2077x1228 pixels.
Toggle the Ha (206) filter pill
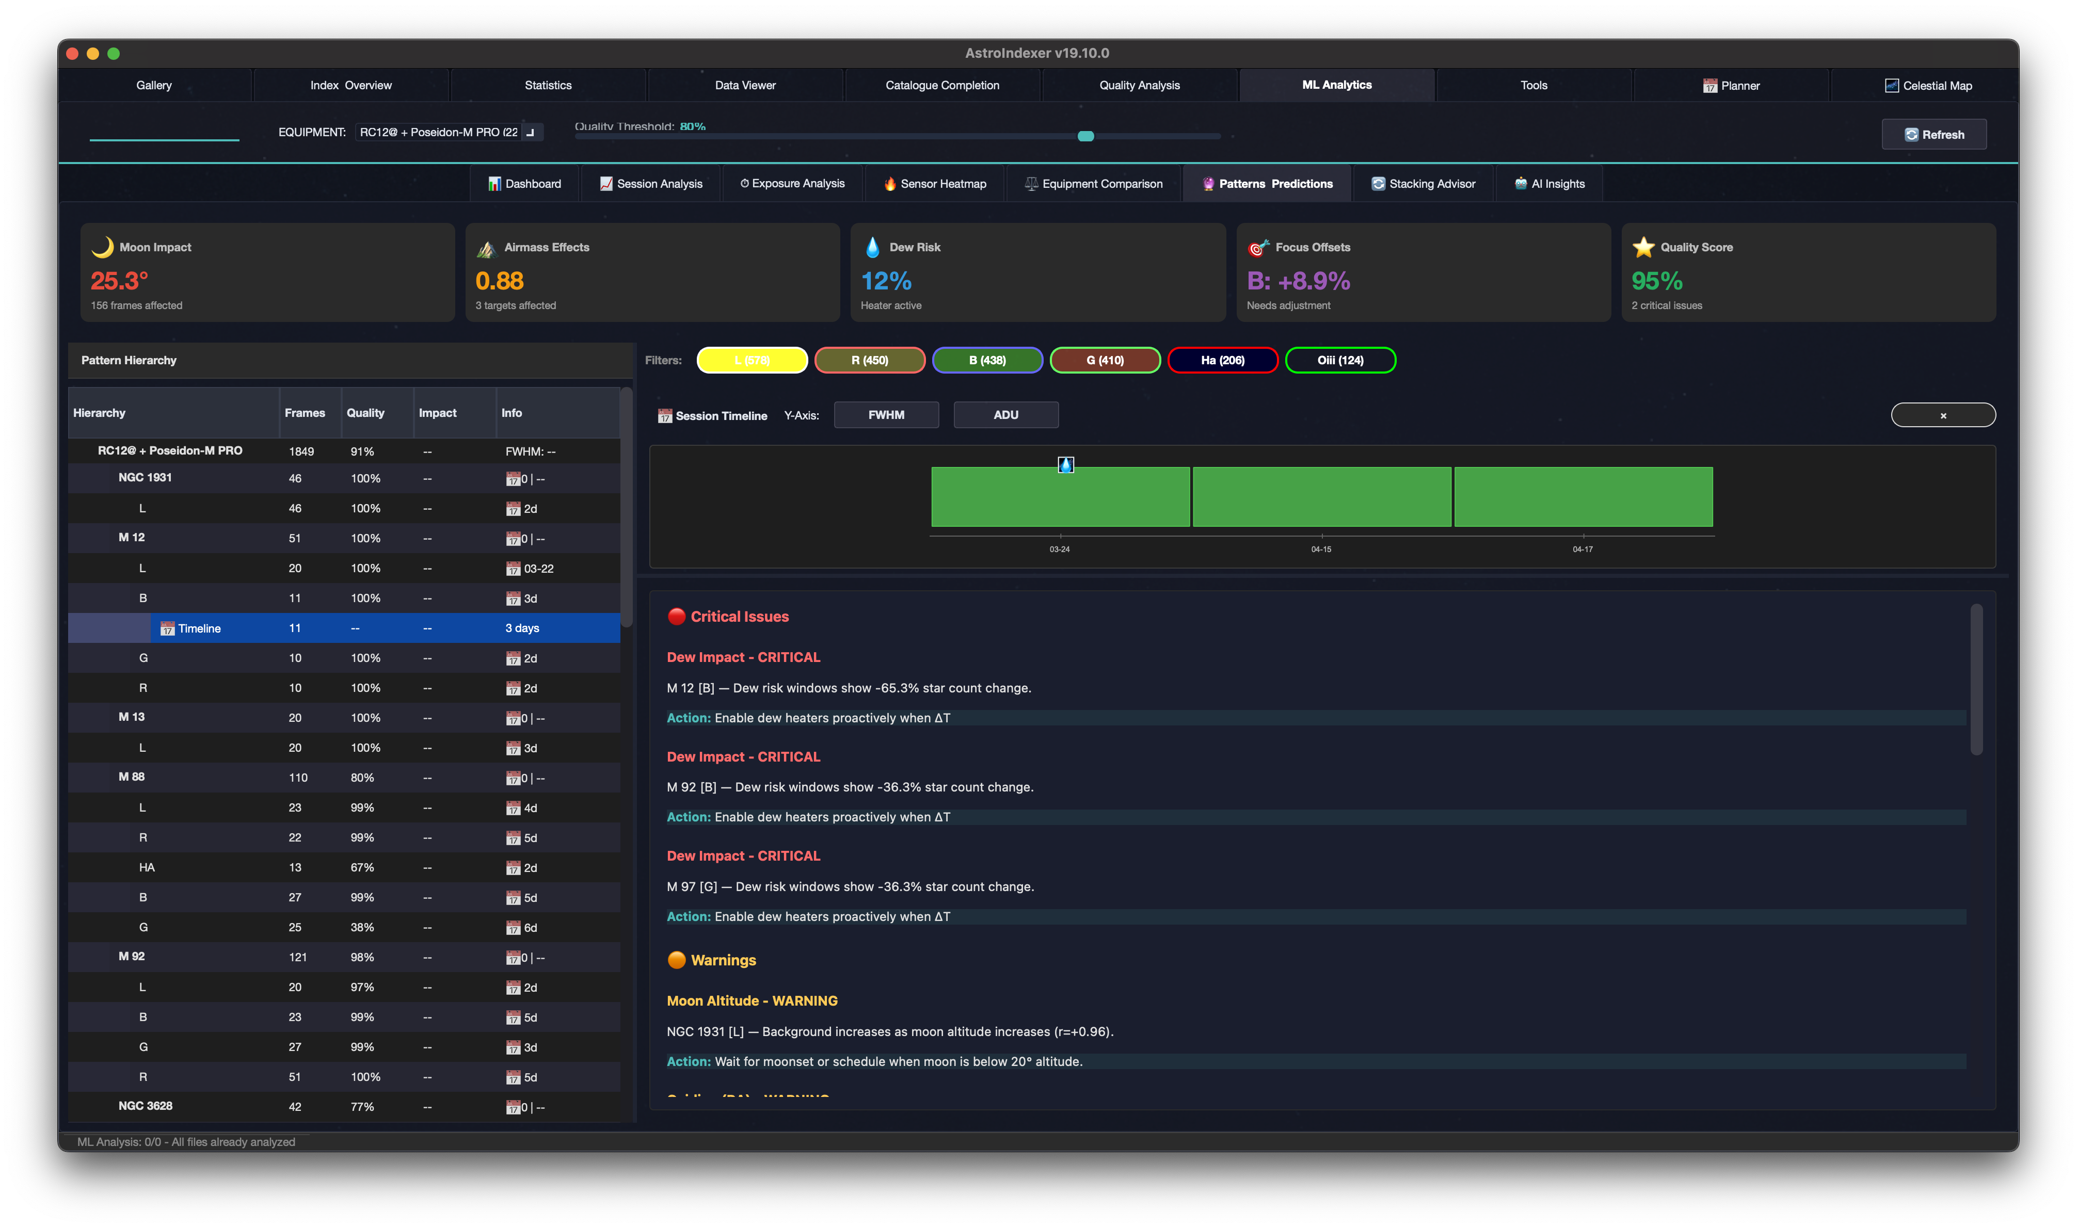click(x=1222, y=360)
